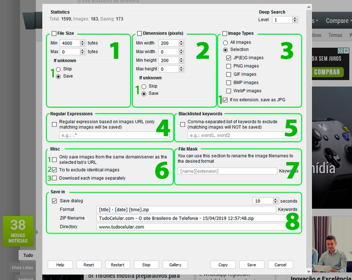Click the Save button at the bottom
The image size is (352, 280).
tap(251, 265)
